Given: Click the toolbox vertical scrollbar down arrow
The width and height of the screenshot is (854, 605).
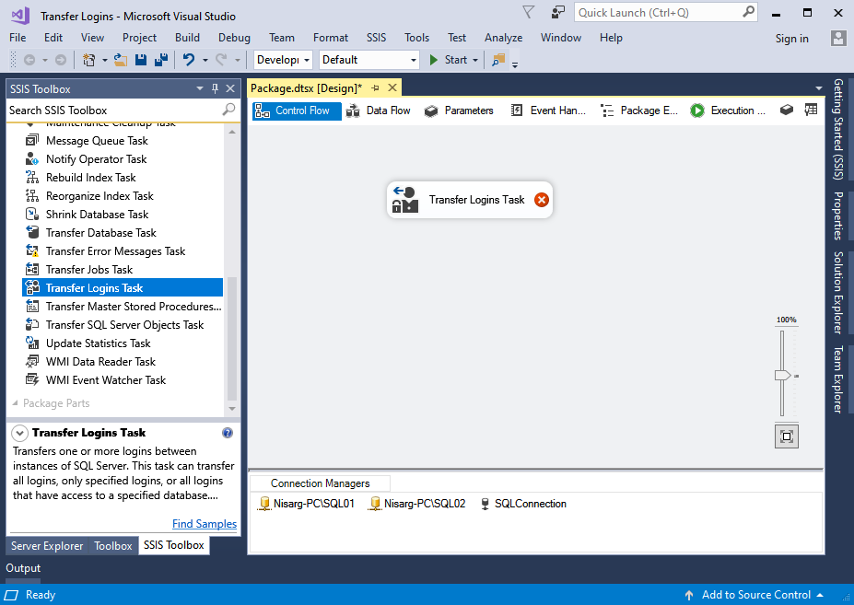Looking at the screenshot, I should pos(232,409).
